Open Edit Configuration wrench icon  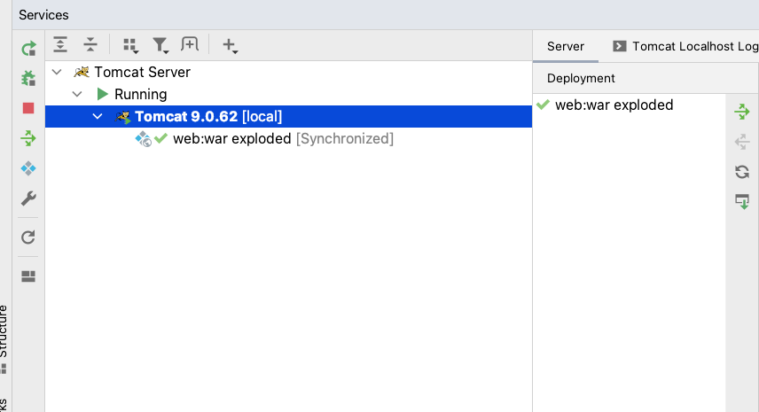(28, 198)
